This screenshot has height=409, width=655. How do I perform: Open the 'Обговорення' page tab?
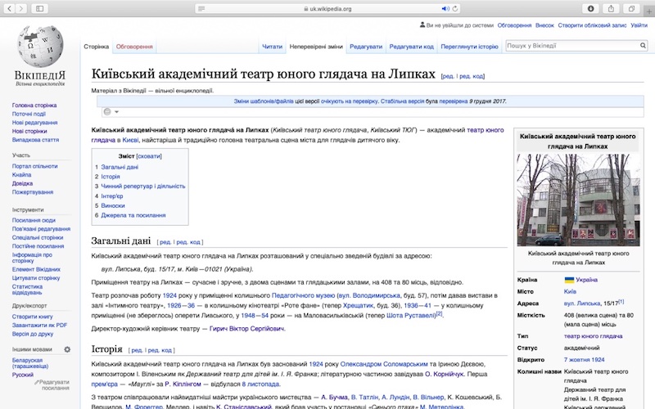pos(134,47)
